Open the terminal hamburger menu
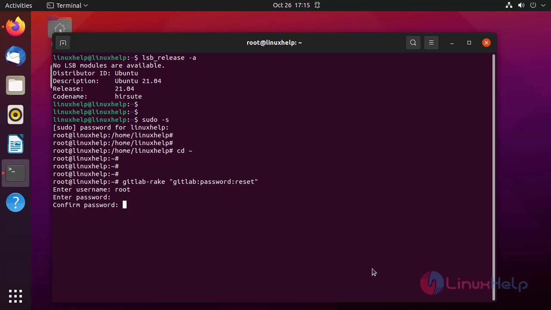This screenshot has width=551, height=310. click(431, 43)
